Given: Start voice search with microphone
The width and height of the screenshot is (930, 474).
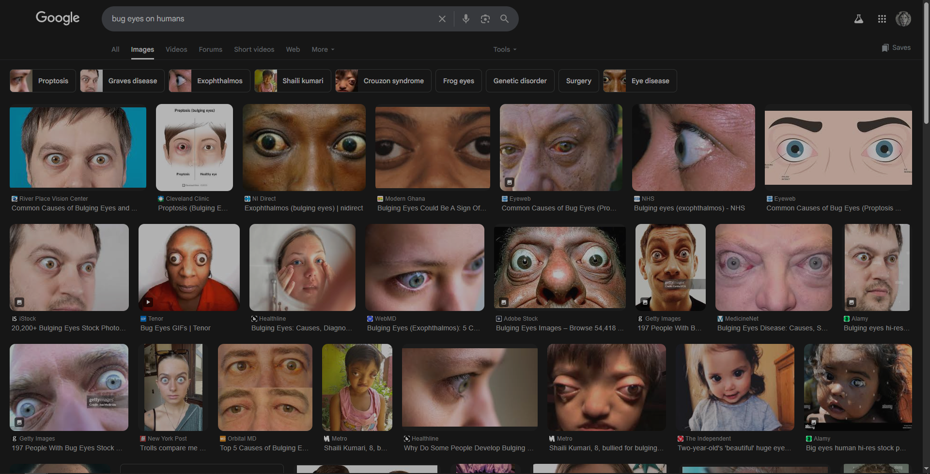Looking at the screenshot, I should pyautogui.click(x=465, y=19).
